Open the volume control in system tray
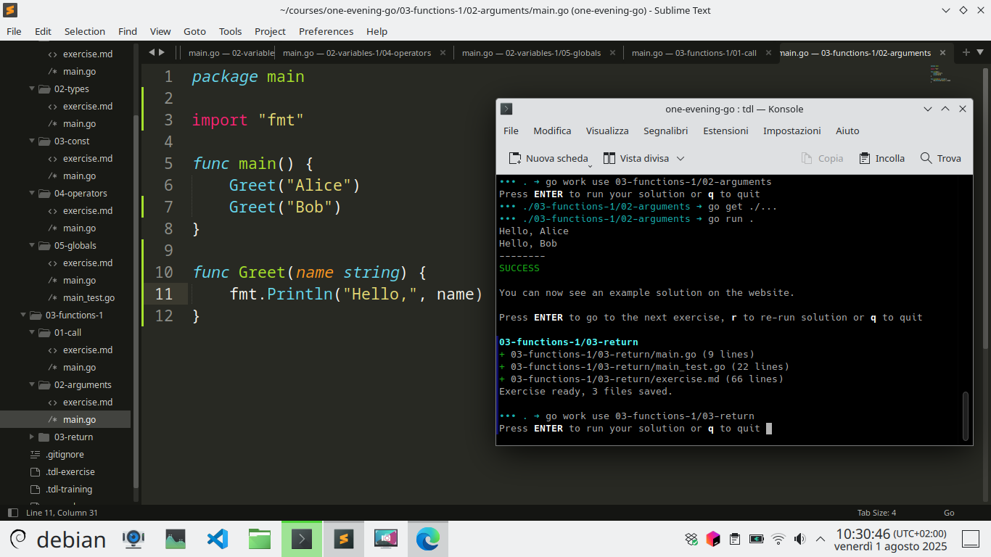The image size is (991, 557). coord(799,539)
